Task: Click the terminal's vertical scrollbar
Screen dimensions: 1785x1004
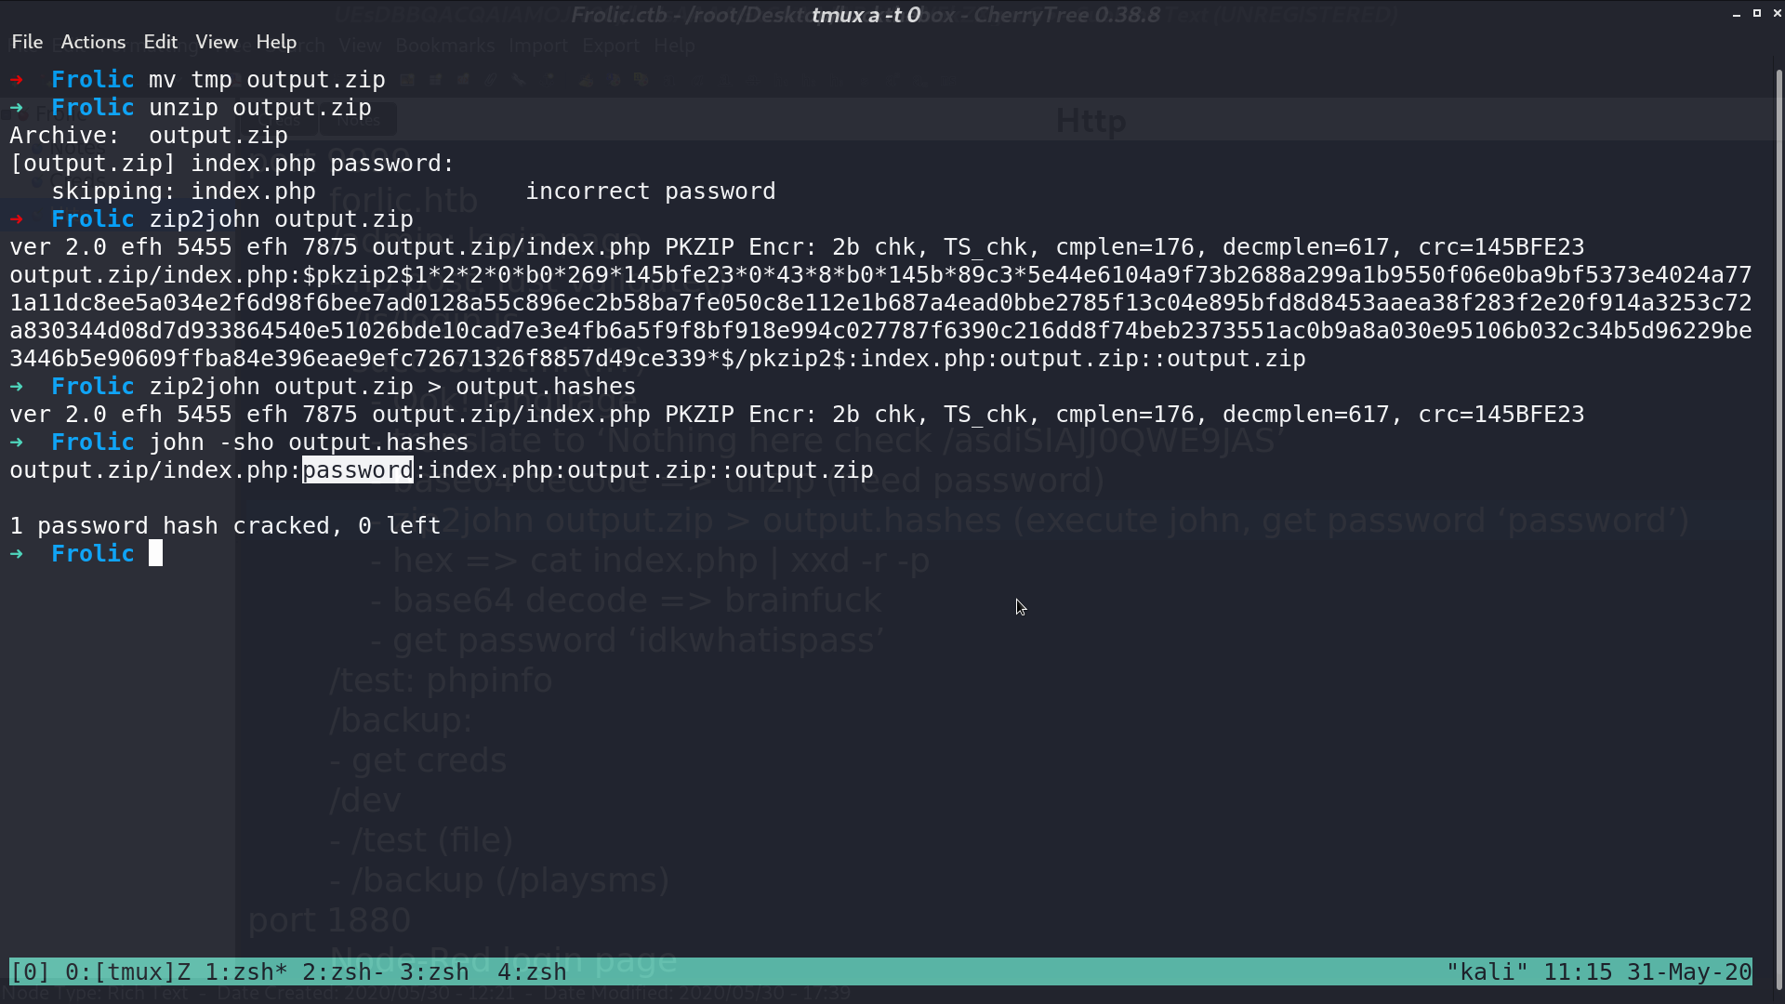Action: point(1779,530)
